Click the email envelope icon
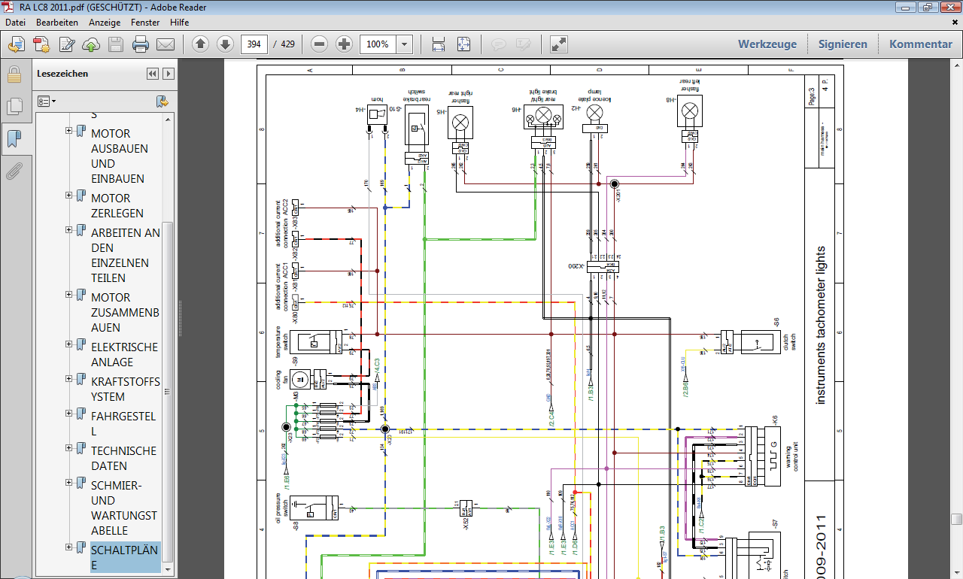This screenshot has width=963, height=579. (165, 44)
